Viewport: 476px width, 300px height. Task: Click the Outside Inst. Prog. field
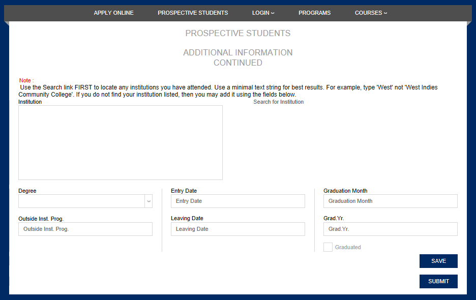point(85,229)
